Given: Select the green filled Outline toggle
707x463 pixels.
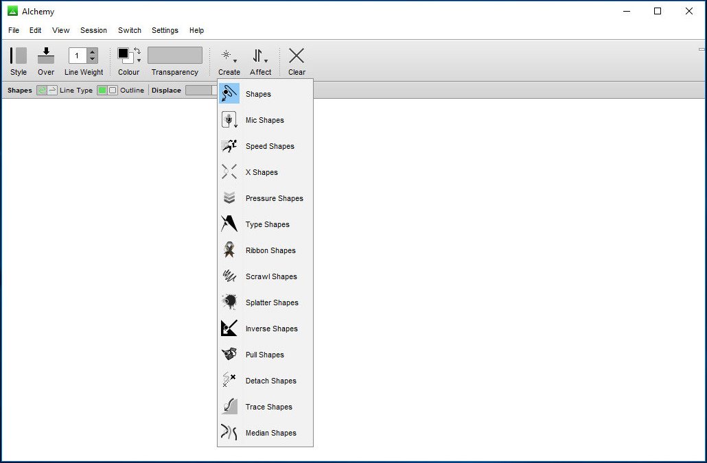Looking at the screenshot, I should click(x=102, y=90).
